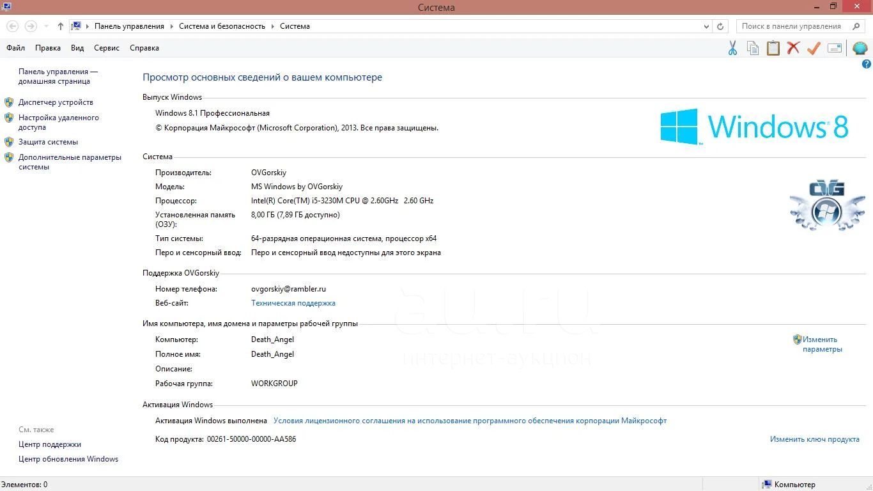The height and width of the screenshot is (491, 873).
Task: Click Активация Windows выполнена text
Action: point(211,421)
